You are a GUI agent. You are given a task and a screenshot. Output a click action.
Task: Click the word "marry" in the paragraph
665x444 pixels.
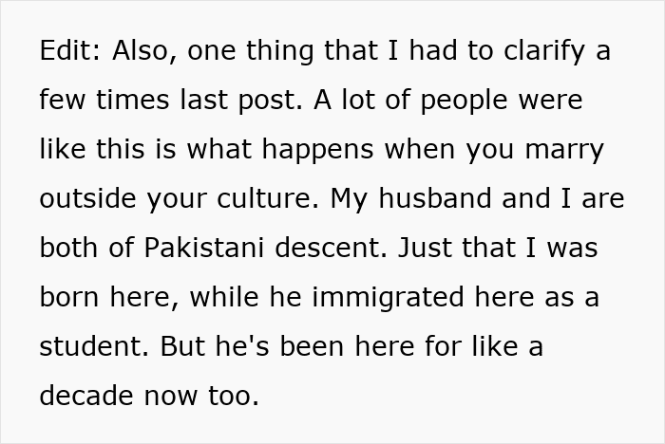(568, 150)
